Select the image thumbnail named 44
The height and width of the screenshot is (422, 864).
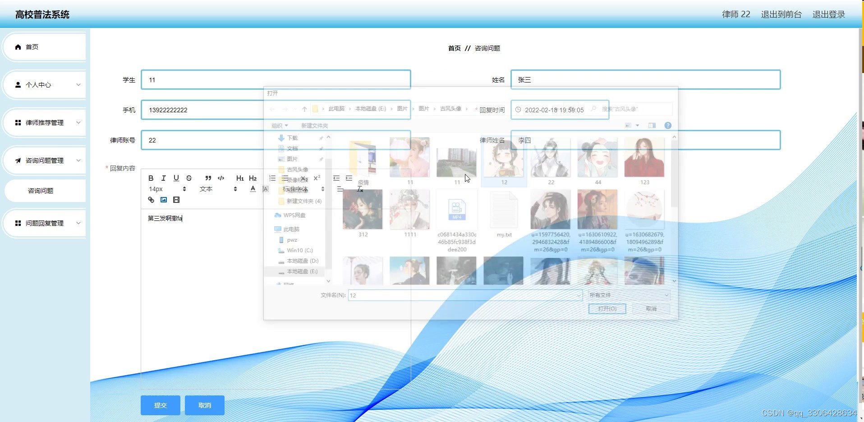tap(597, 161)
